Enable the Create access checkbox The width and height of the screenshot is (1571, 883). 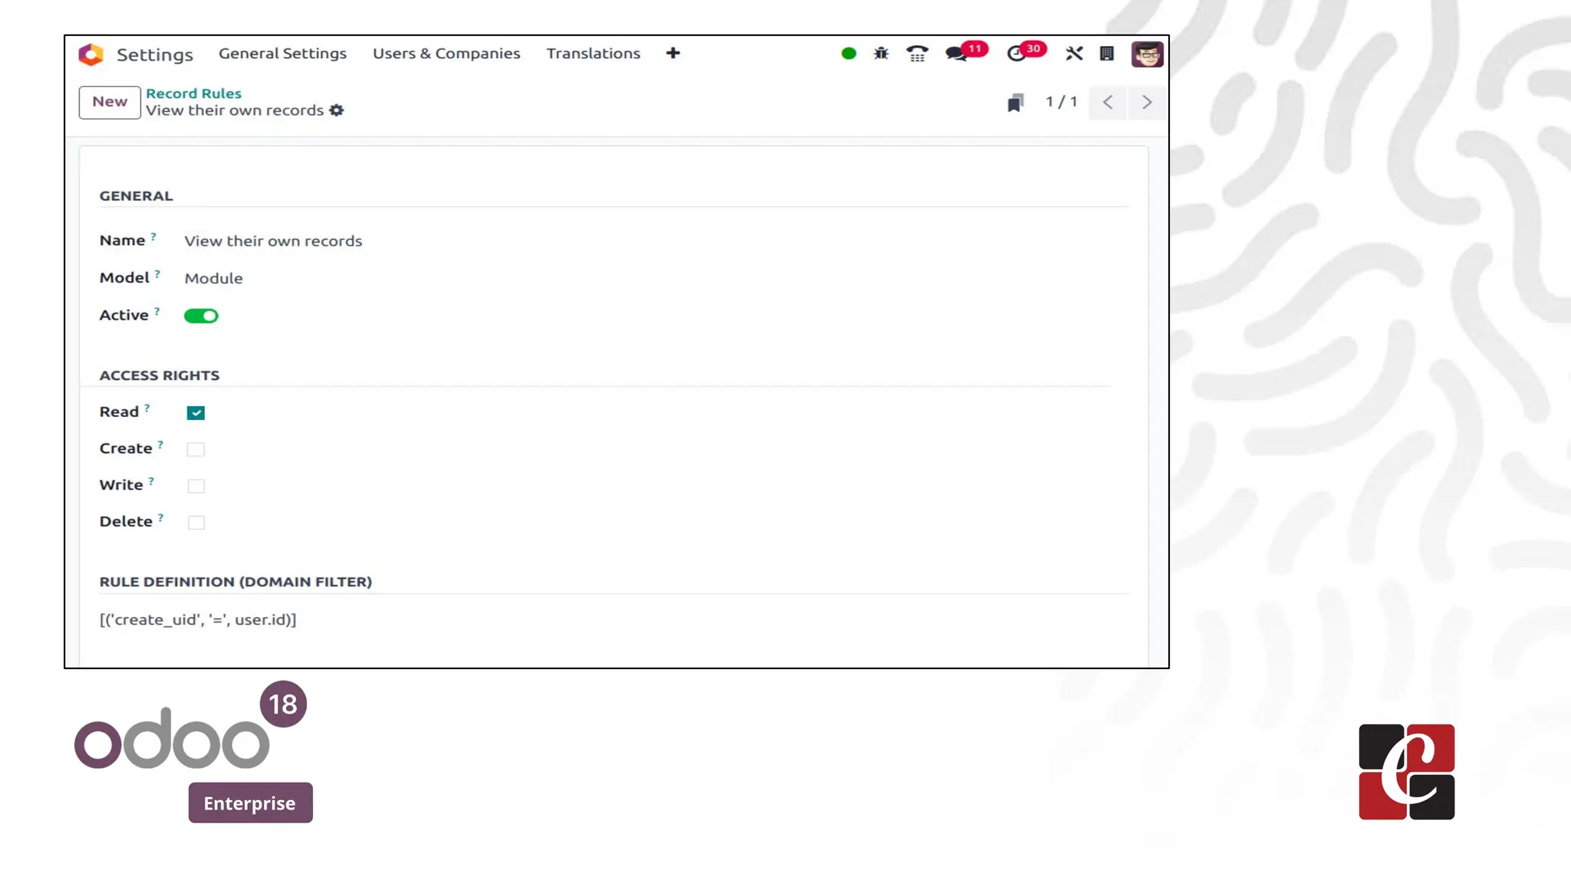pyautogui.click(x=196, y=449)
